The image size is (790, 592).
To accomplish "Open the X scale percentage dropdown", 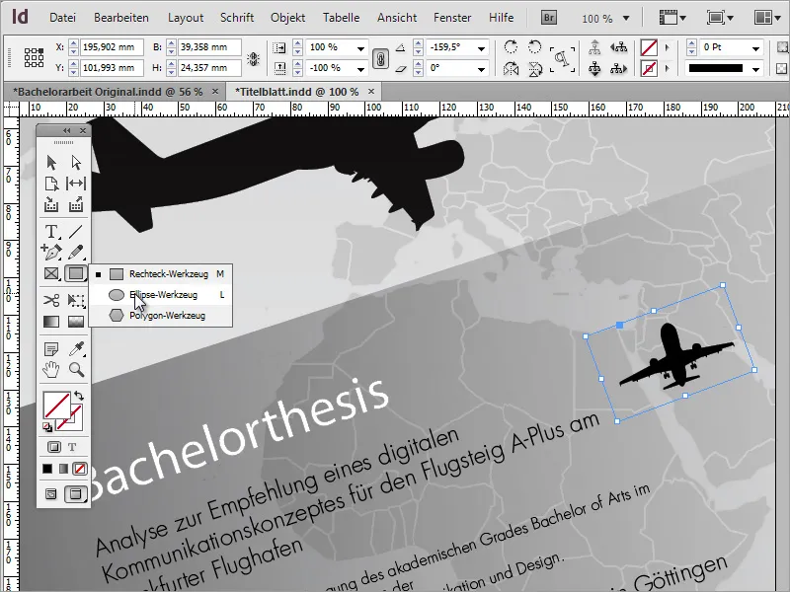I will [360, 48].
